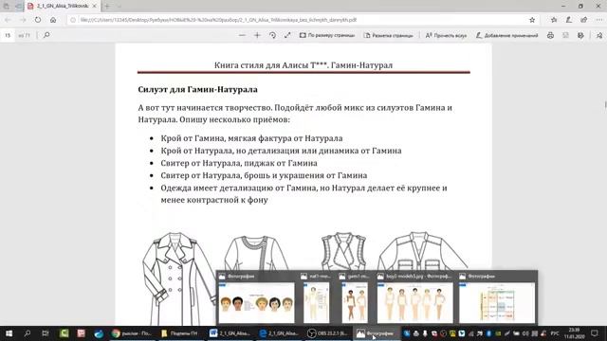Open 'Разметка страницы' page layout

388,35
